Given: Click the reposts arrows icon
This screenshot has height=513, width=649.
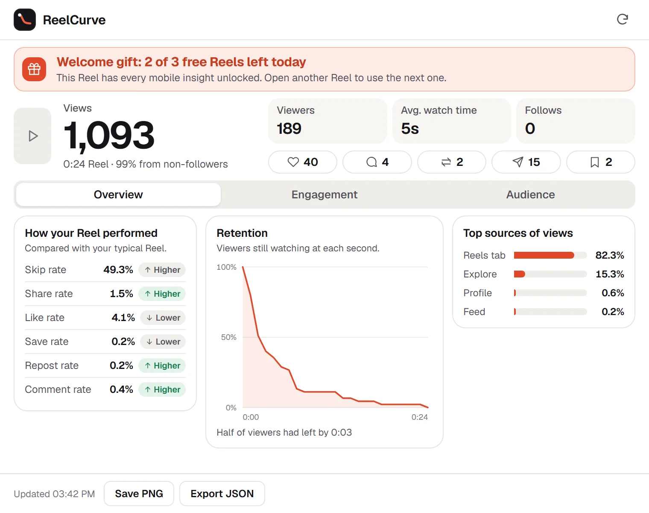Looking at the screenshot, I should (x=446, y=162).
